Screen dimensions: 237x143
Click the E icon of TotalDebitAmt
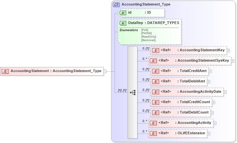point(156,82)
